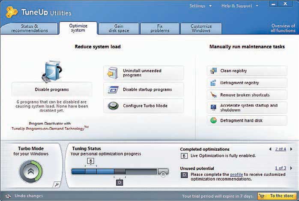The height and width of the screenshot is (201, 299).
Task: Click the Program Deactivator book icon
Action: point(52,72)
